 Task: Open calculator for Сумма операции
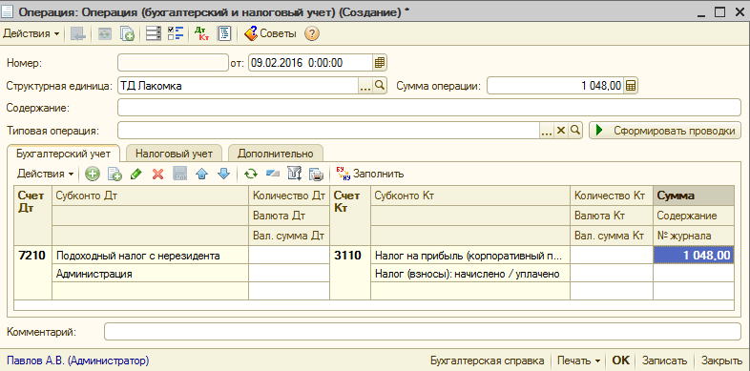tap(632, 87)
